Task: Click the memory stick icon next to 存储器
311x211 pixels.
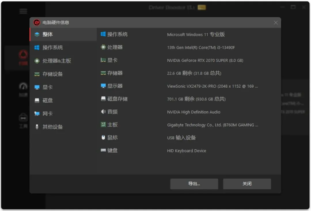Action: point(103,73)
